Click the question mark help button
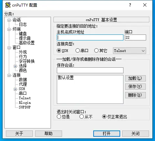The width and height of the screenshot is (155, 141). (x=130, y=5)
